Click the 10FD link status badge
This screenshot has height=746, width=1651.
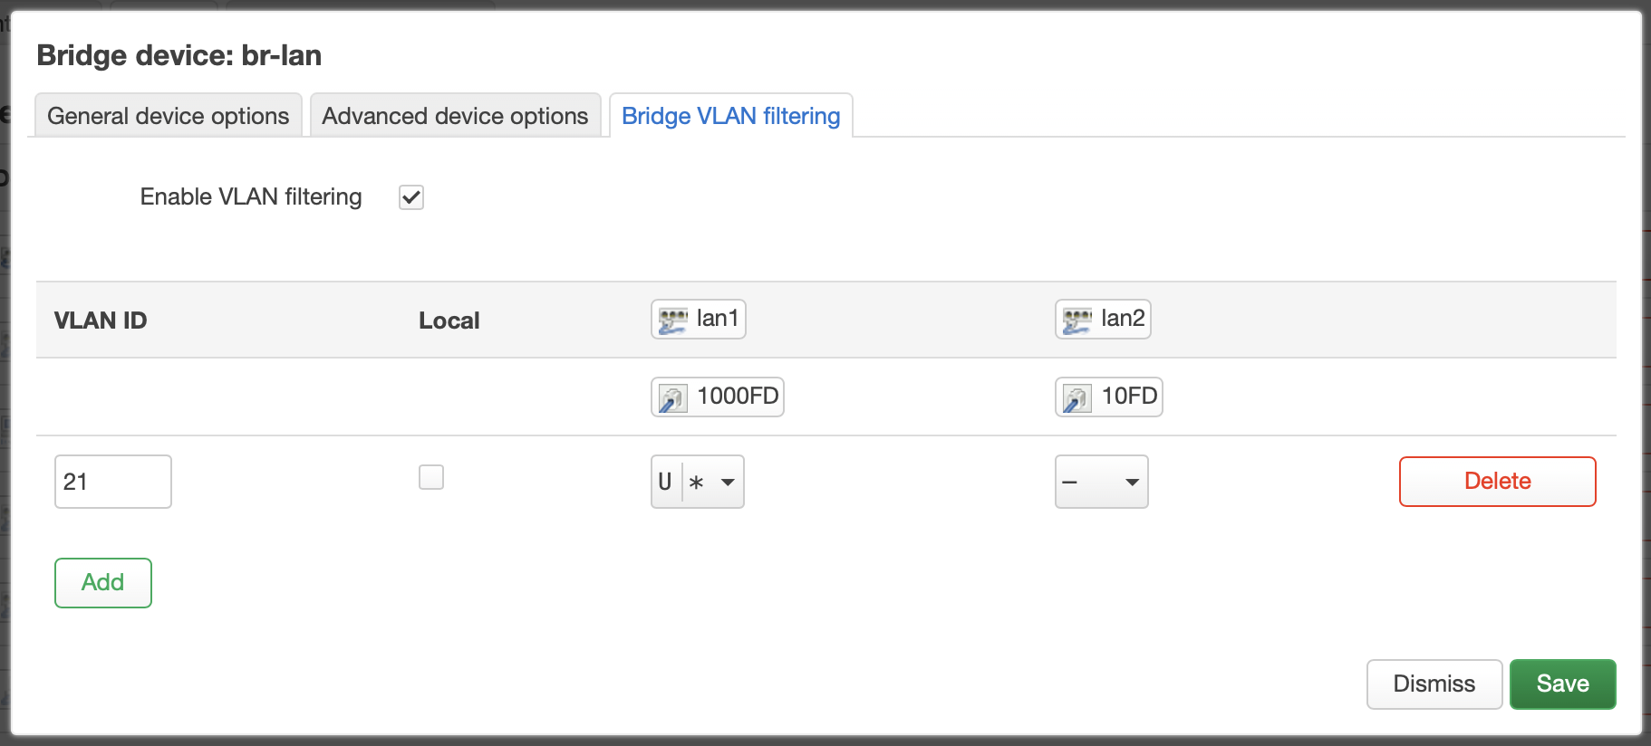[1109, 397]
